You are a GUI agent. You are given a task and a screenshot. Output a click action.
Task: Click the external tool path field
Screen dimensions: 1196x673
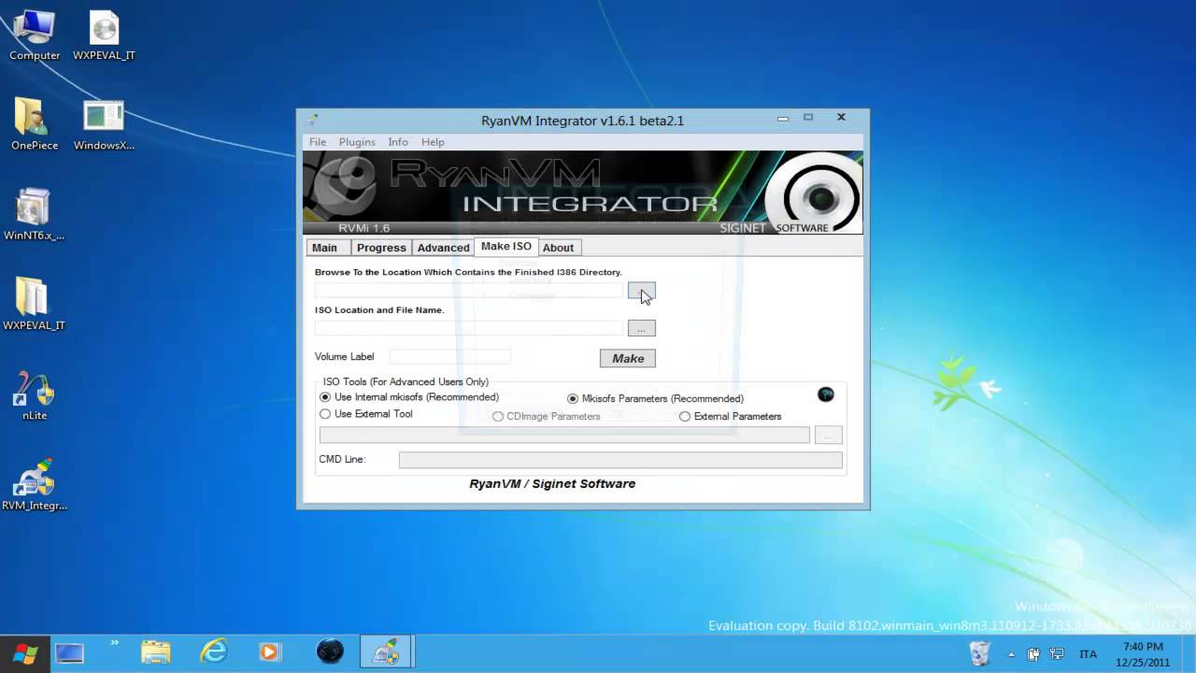[564, 435]
